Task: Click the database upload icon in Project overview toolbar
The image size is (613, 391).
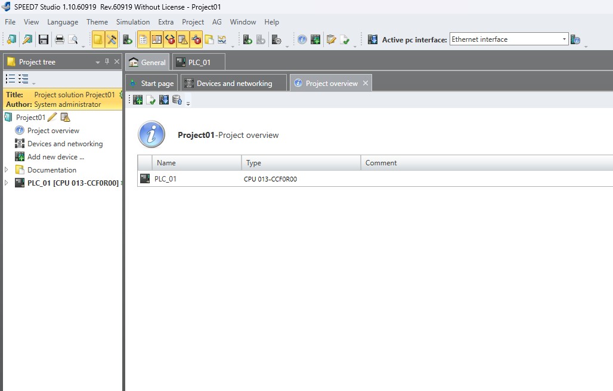Action: pyautogui.click(x=177, y=100)
